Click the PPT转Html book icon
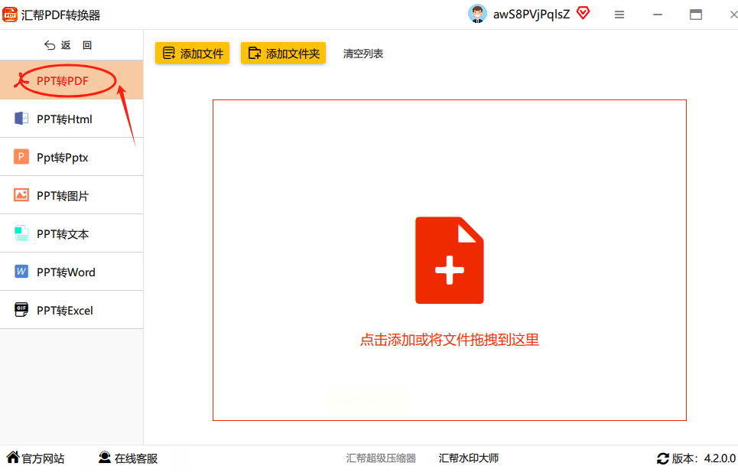The image size is (738, 476). click(21, 119)
